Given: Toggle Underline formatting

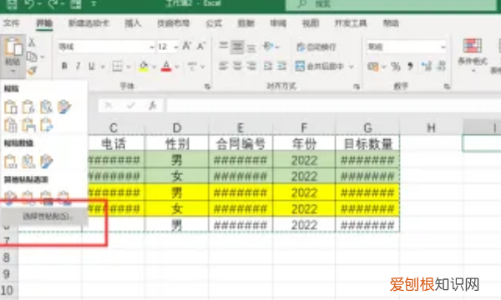Looking at the screenshot, I should click(92, 66).
